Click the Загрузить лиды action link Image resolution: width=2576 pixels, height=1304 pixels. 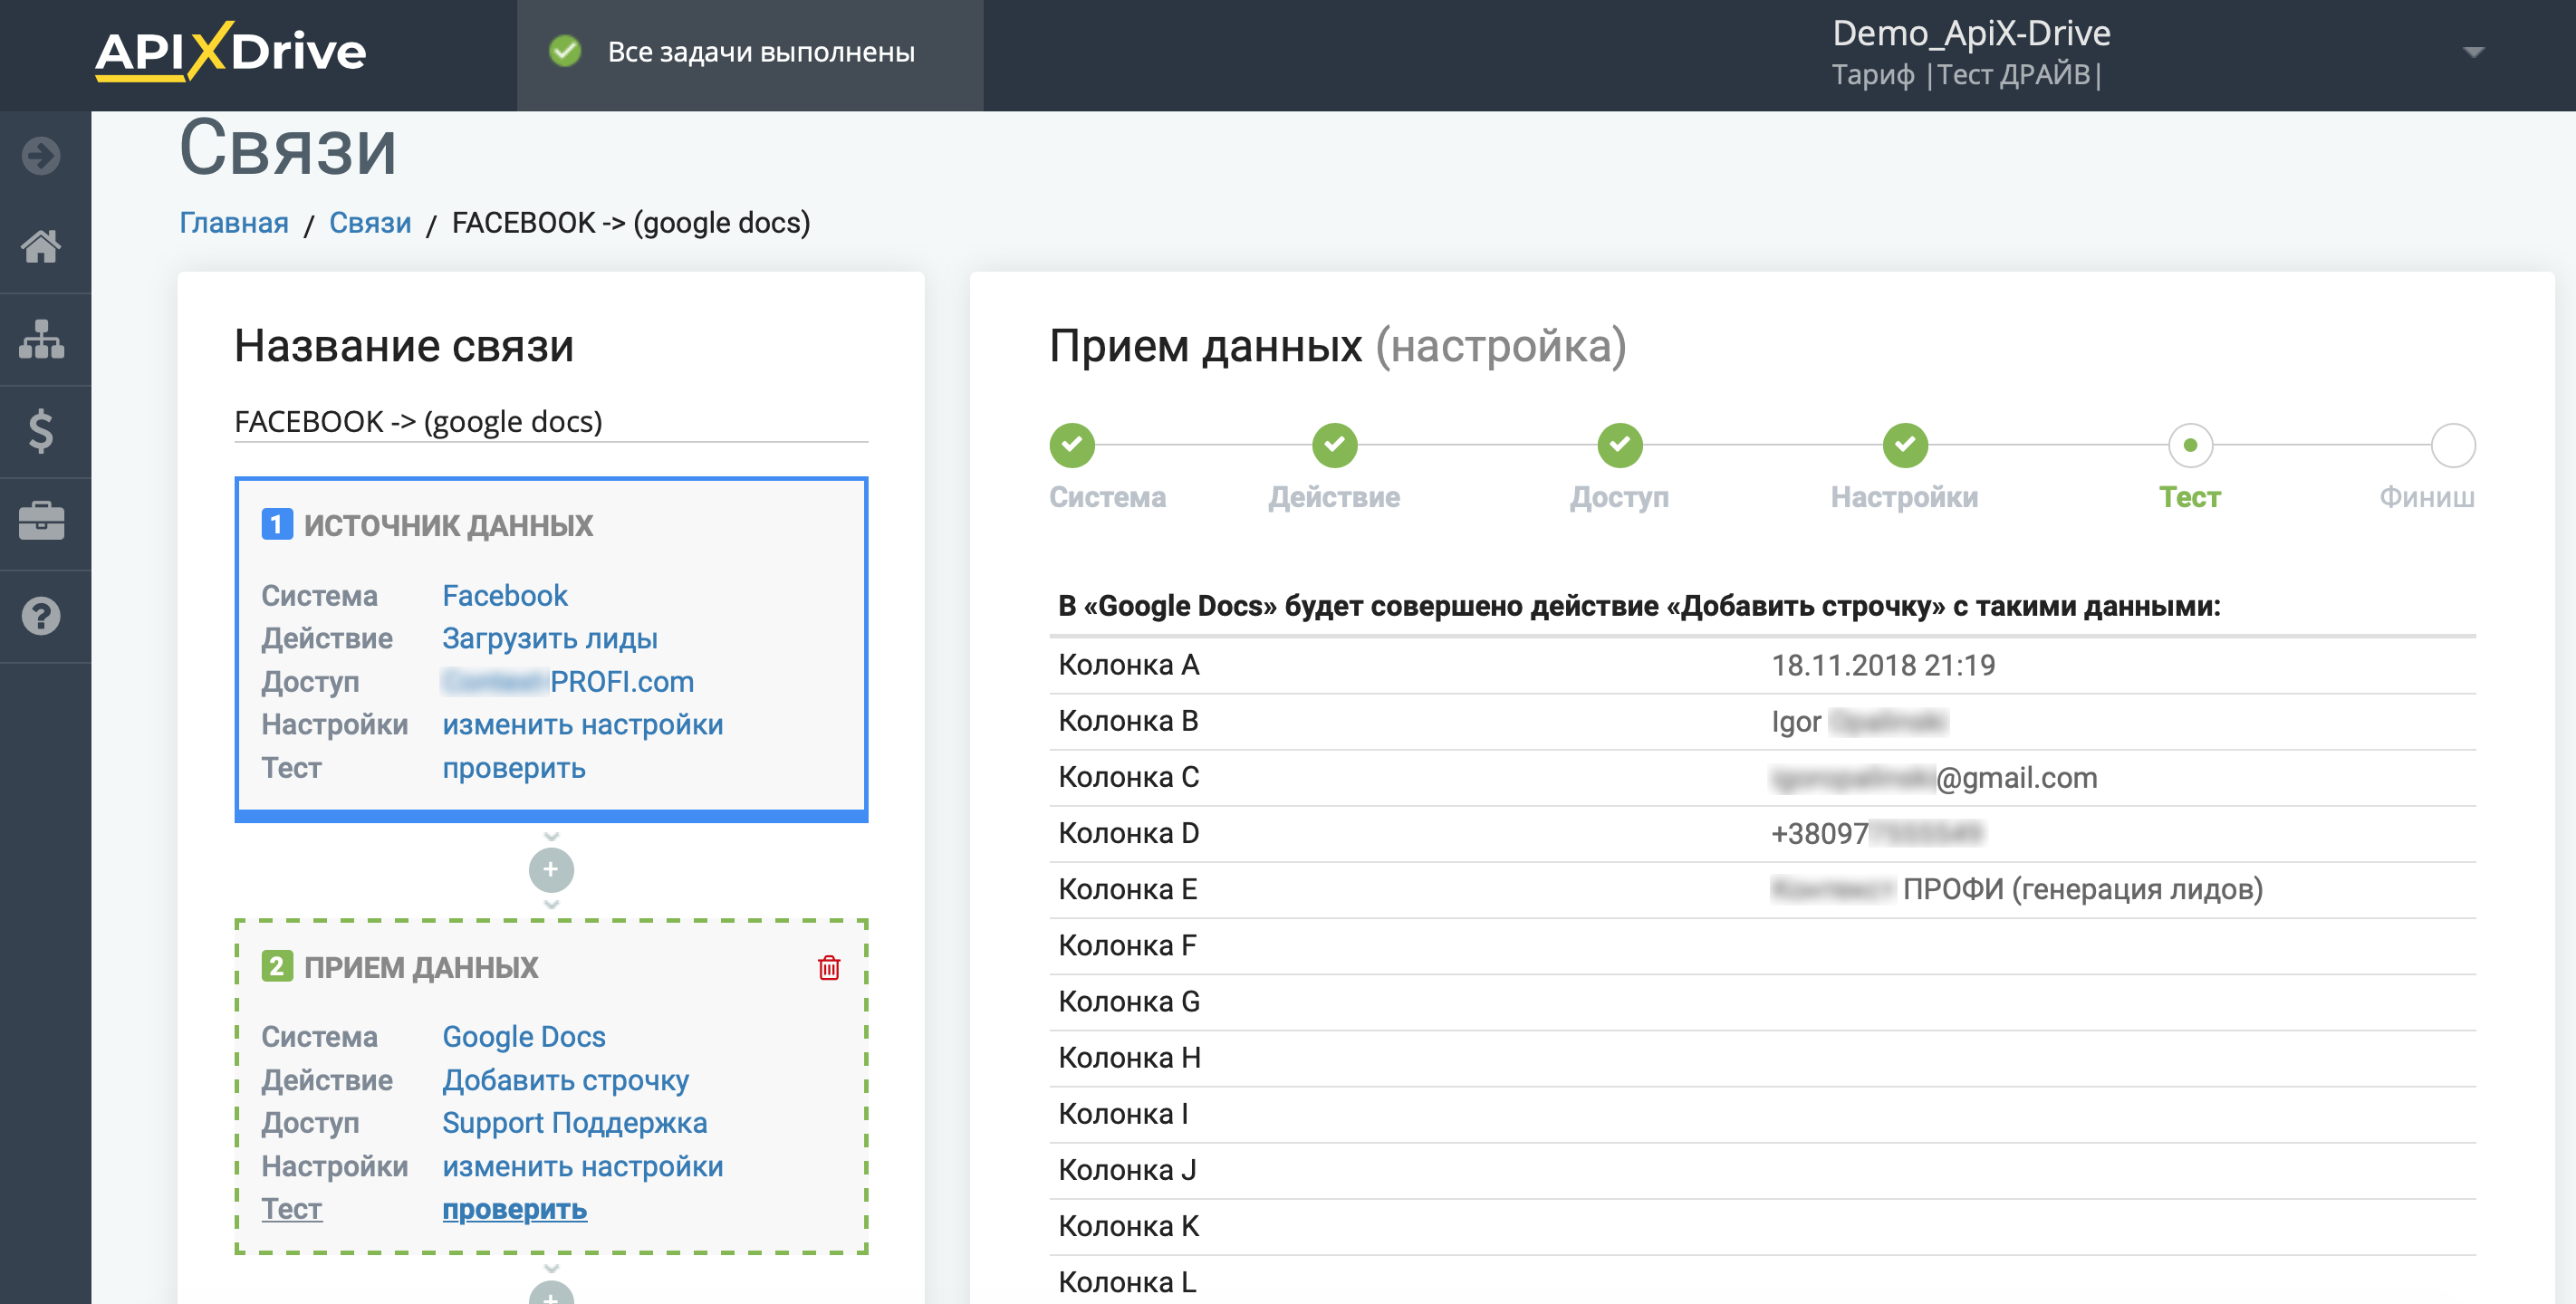point(550,639)
